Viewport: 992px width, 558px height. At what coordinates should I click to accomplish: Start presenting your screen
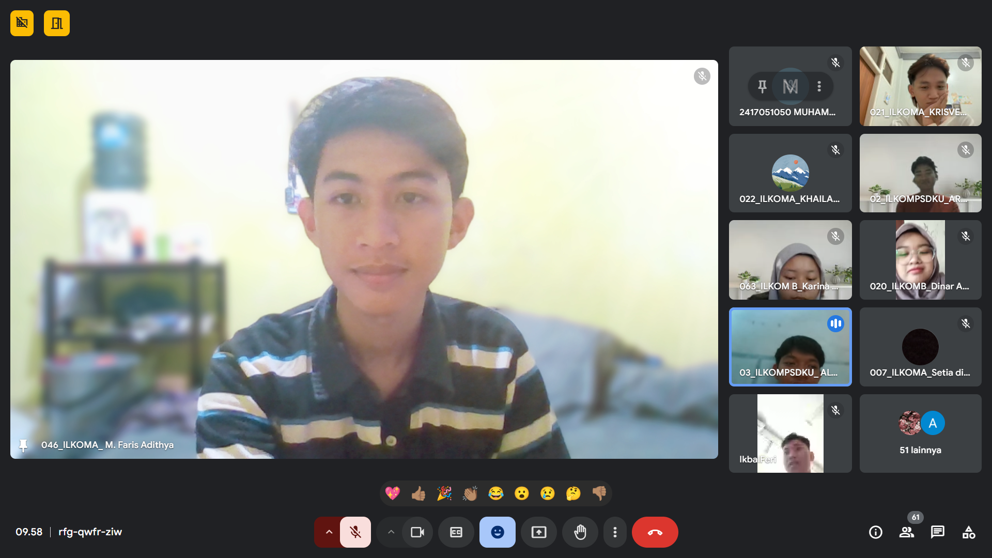coord(538,532)
